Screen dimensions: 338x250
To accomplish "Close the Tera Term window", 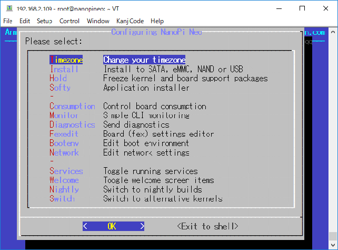I will (326, 8).
